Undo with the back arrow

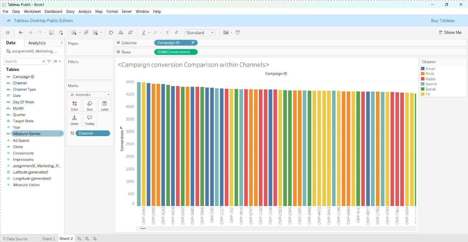21,32
